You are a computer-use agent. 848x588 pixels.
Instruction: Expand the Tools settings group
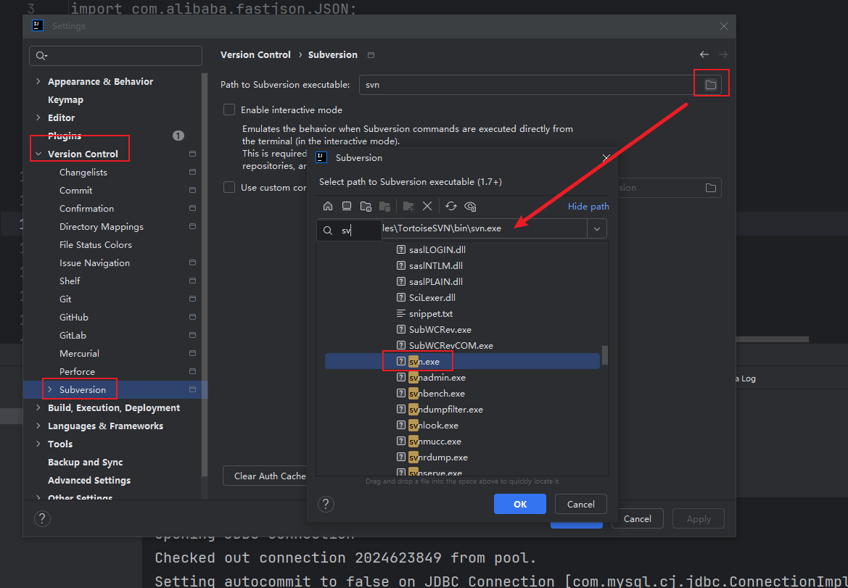pos(38,444)
